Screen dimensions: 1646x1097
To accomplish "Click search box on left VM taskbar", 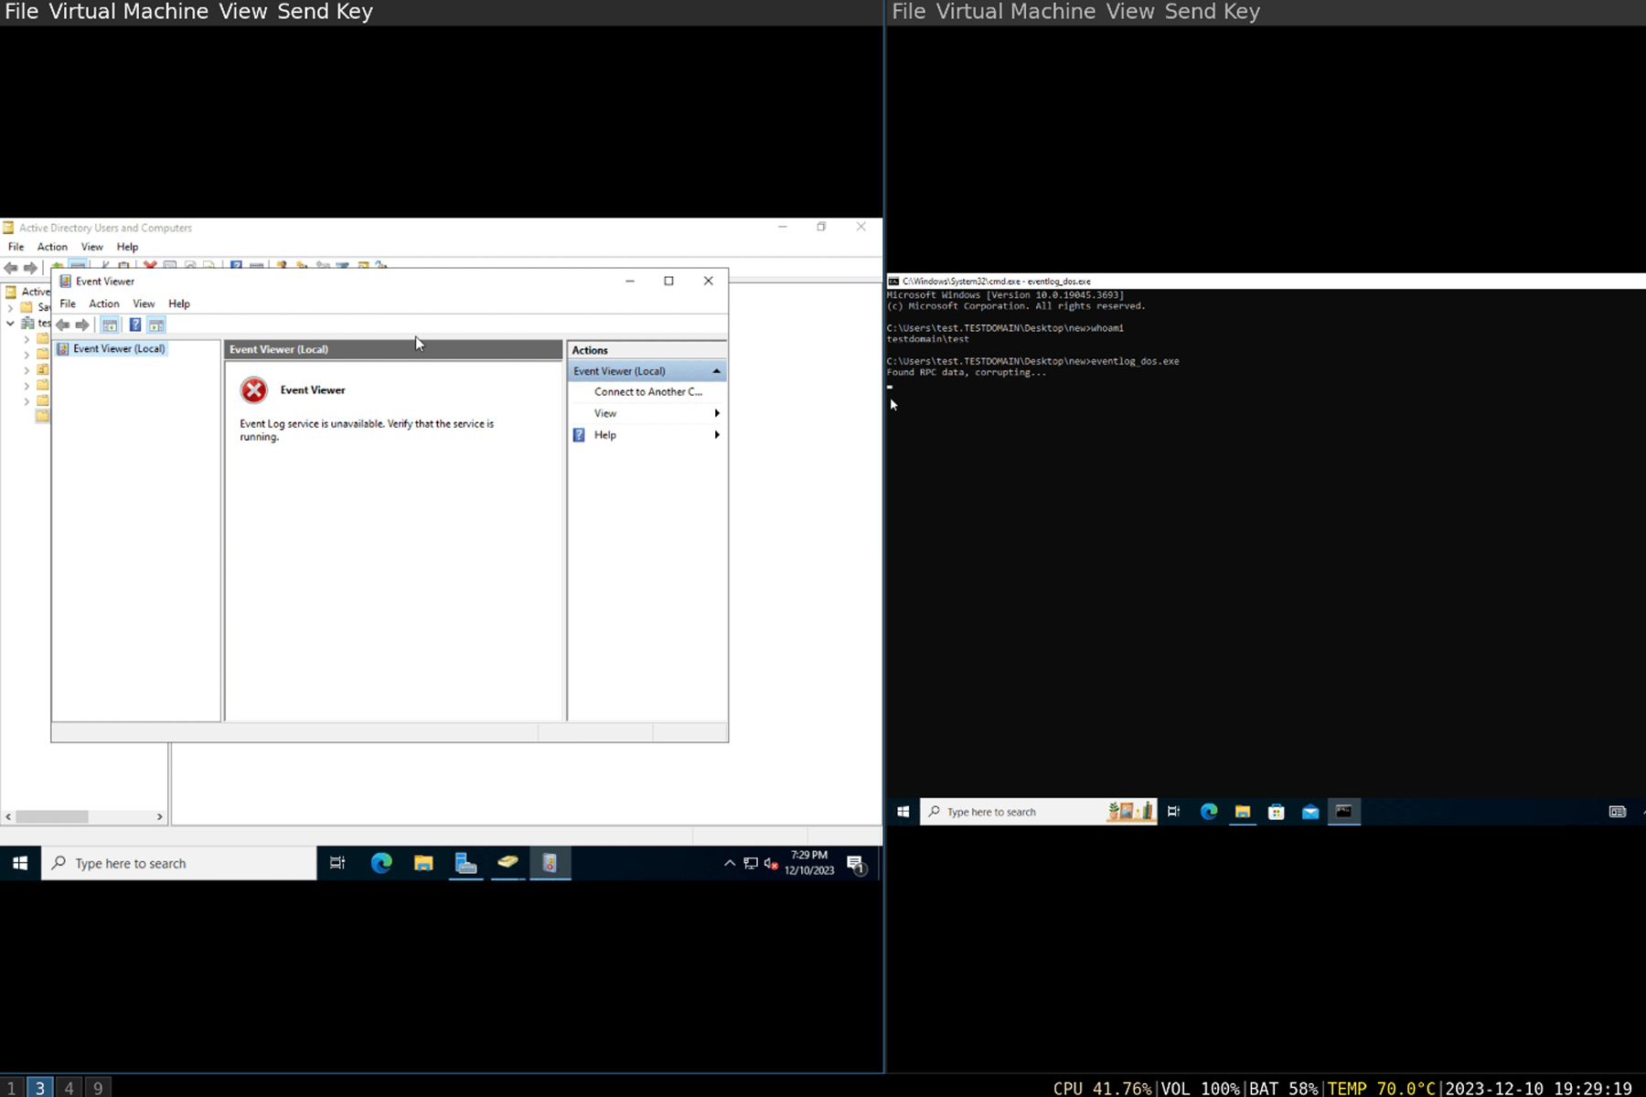I will coord(179,863).
